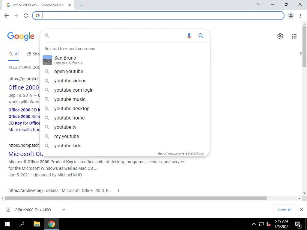
Task: Click the Chrome taskbar icon
Action: point(52,224)
